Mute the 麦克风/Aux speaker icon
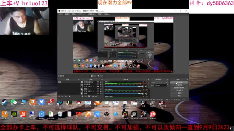The width and height of the screenshot is (234, 131). coord(143,86)
